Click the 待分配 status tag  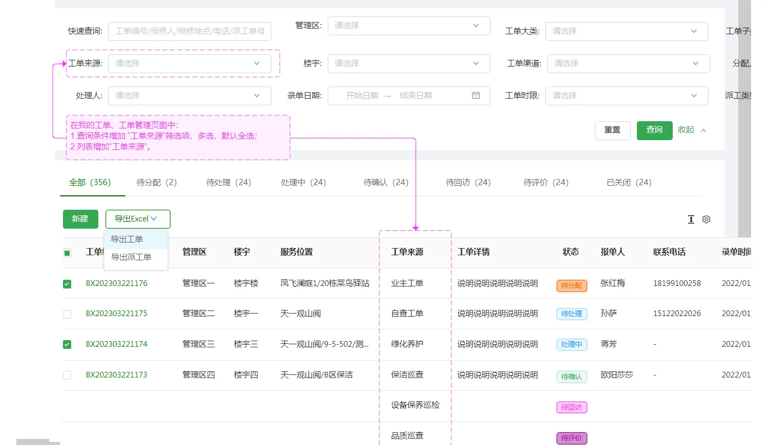click(571, 285)
